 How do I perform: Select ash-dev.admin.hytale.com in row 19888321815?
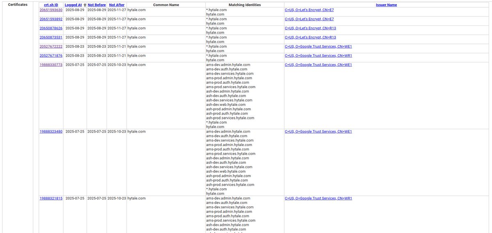tap(228, 225)
